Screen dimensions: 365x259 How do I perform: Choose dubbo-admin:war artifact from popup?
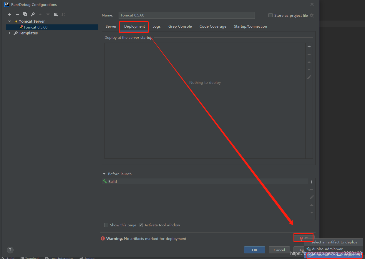tap(334, 249)
